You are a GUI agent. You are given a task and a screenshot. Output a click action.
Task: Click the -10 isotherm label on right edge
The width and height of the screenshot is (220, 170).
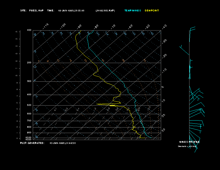[x=164, y=71]
